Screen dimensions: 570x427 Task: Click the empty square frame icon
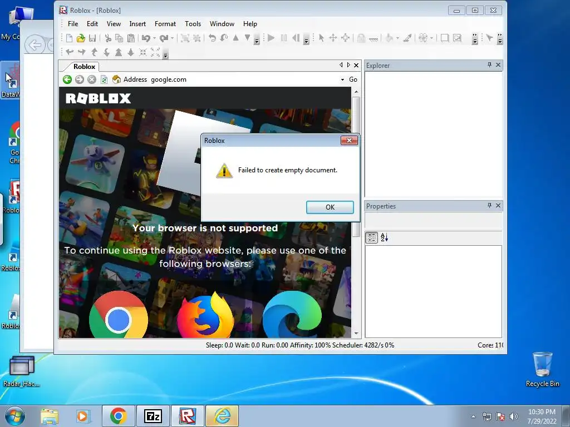coord(444,38)
